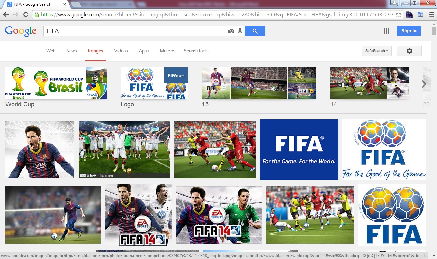Open the blue FIFA For the Game logo
The width and height of the screenshot is (437, 259).
(x=299, y=149)
